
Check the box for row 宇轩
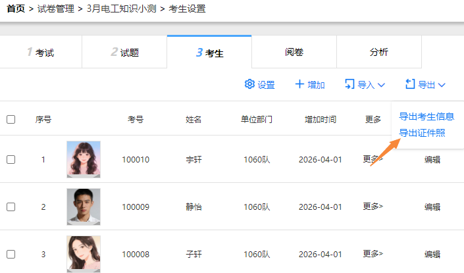click(11, 159)
